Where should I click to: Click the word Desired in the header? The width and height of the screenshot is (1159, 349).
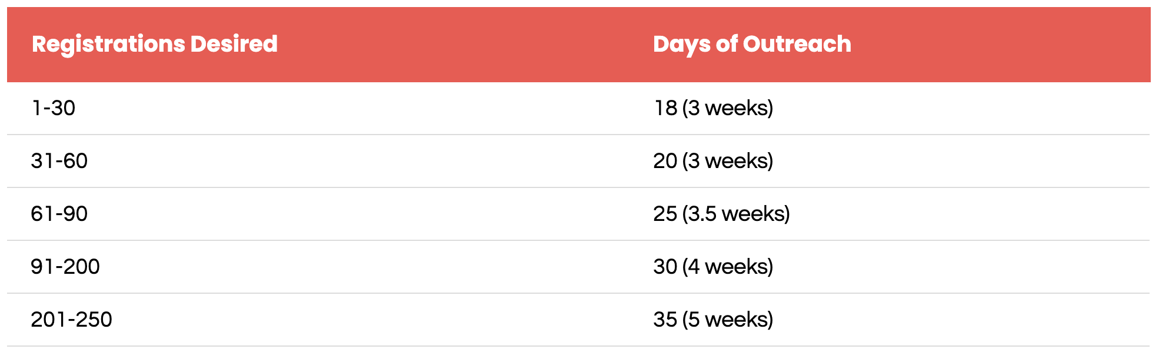click(234, 44)
